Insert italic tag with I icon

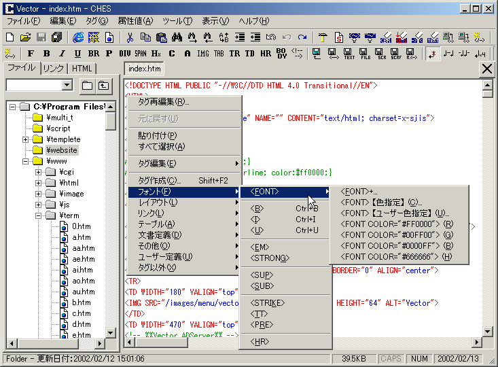tap(63, 54)
